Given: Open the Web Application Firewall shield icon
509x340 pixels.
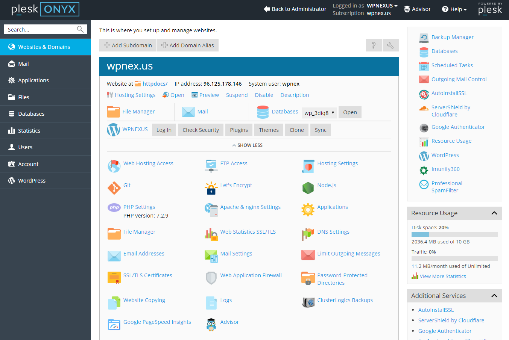Looking at the screenshot, I should 211,278.
